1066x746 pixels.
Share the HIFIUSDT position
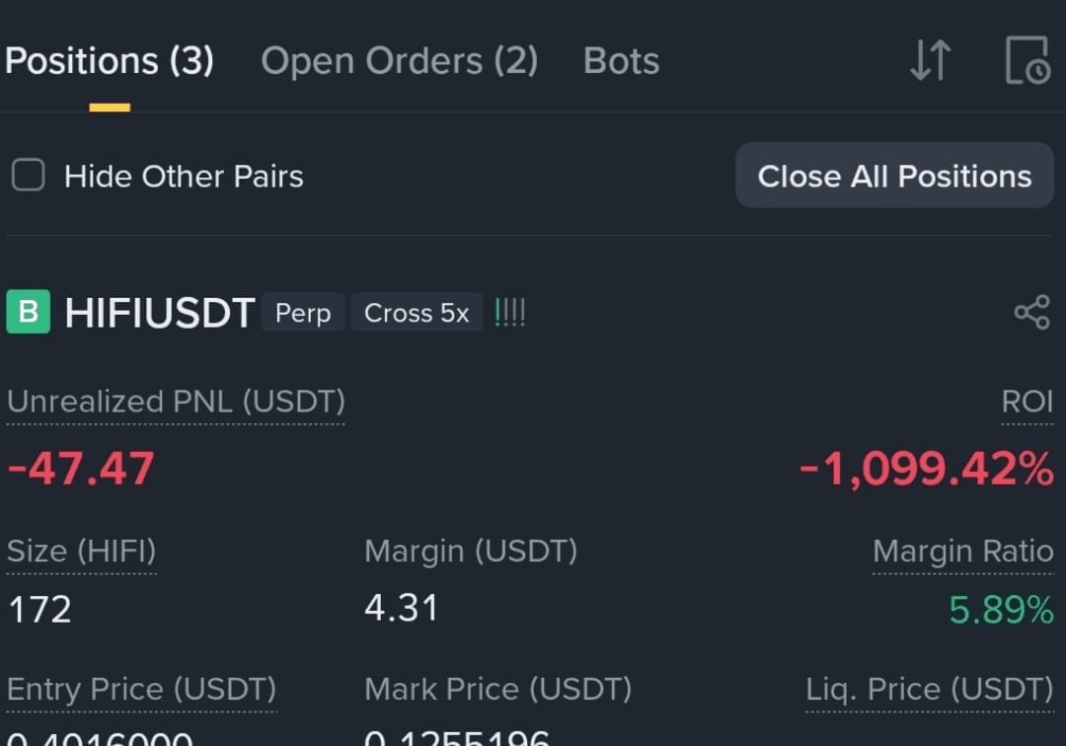(x=1032, y=313)
